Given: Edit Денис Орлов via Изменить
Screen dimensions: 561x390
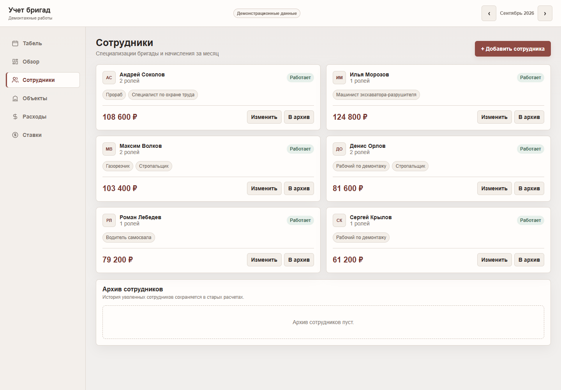Looking at the screenshot, I should coord(494,188).
